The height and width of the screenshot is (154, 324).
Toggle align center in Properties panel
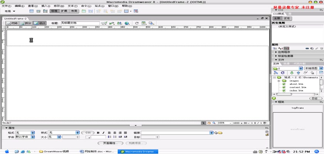click(115, 133)
